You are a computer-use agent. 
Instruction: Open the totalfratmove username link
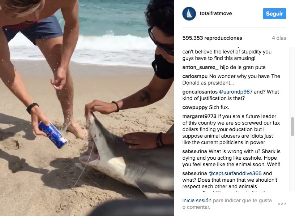(216, 13)
